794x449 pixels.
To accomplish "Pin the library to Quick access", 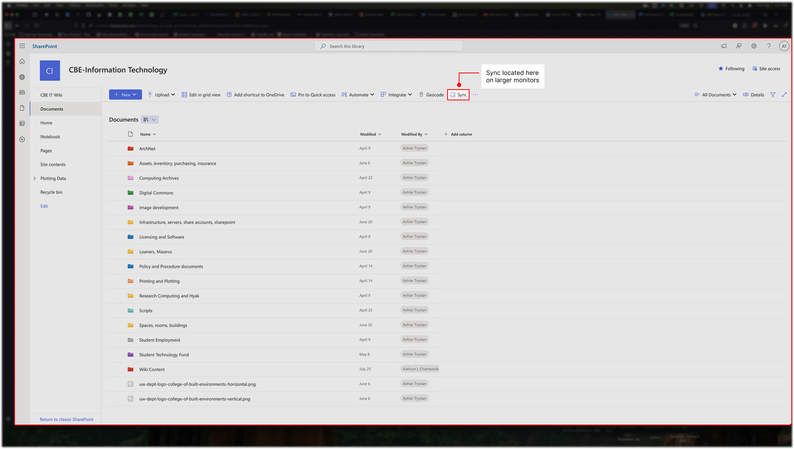I will [313, 95].
